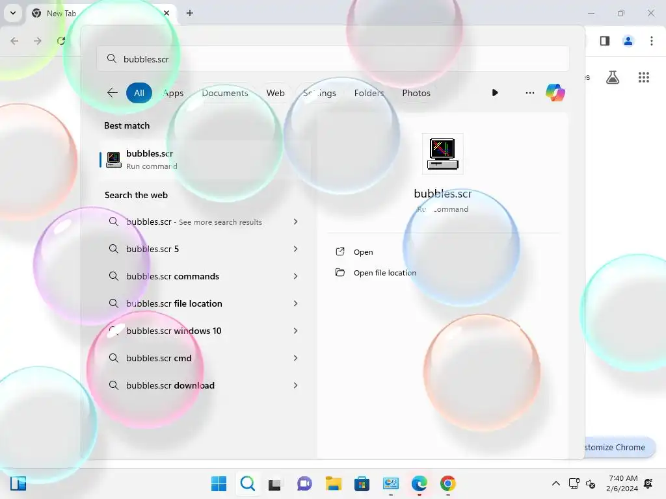Open Control Panel icon on taskbar
The height and width of the screenshot is (499, 666).
click(x=391, y=483)
